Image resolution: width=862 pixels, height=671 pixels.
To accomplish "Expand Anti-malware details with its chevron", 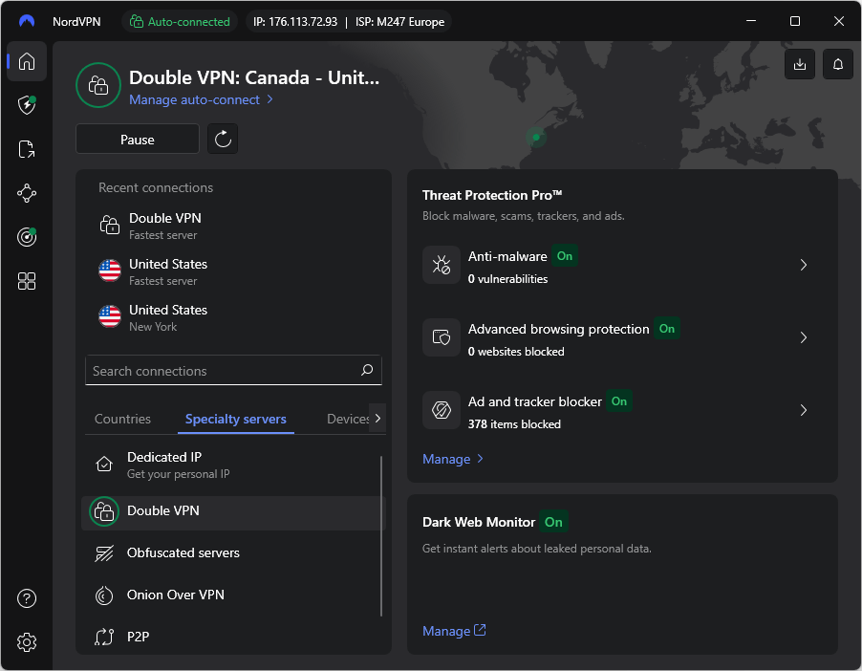I will coord(803,265).
